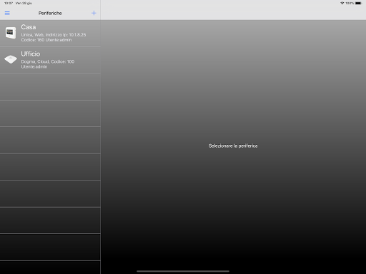Click first empty list row below Ufficio
Image resolution: width=366 pixels, height=274 pixels.
pos(50,87)
